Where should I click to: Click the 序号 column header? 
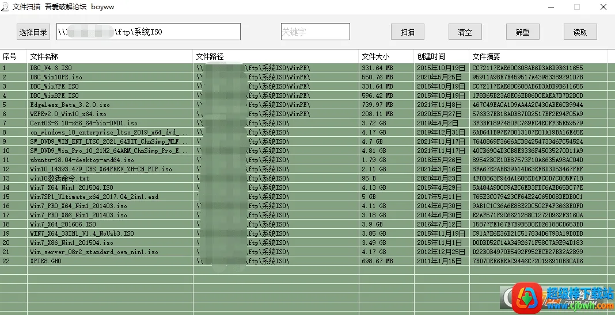click(x=13, y=56)
